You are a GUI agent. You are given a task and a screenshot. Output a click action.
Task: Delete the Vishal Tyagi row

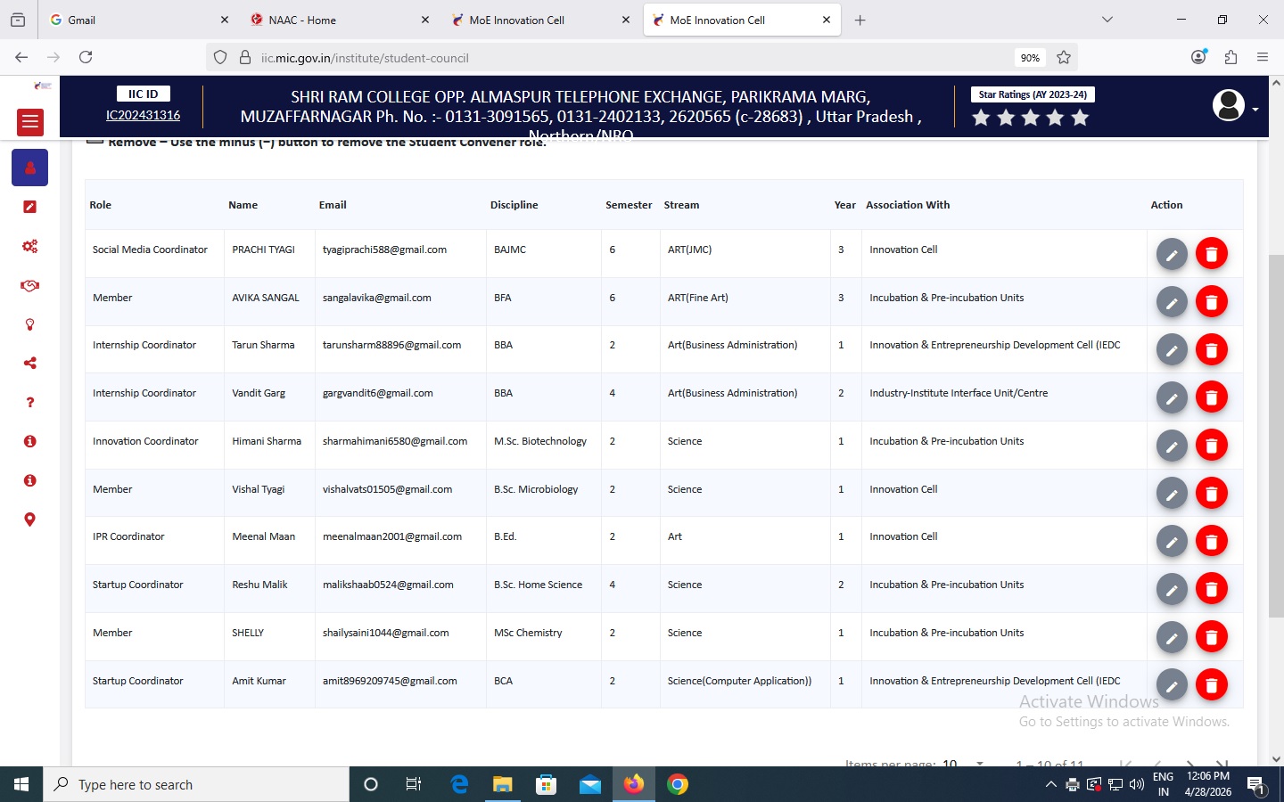coord(1212,494)
